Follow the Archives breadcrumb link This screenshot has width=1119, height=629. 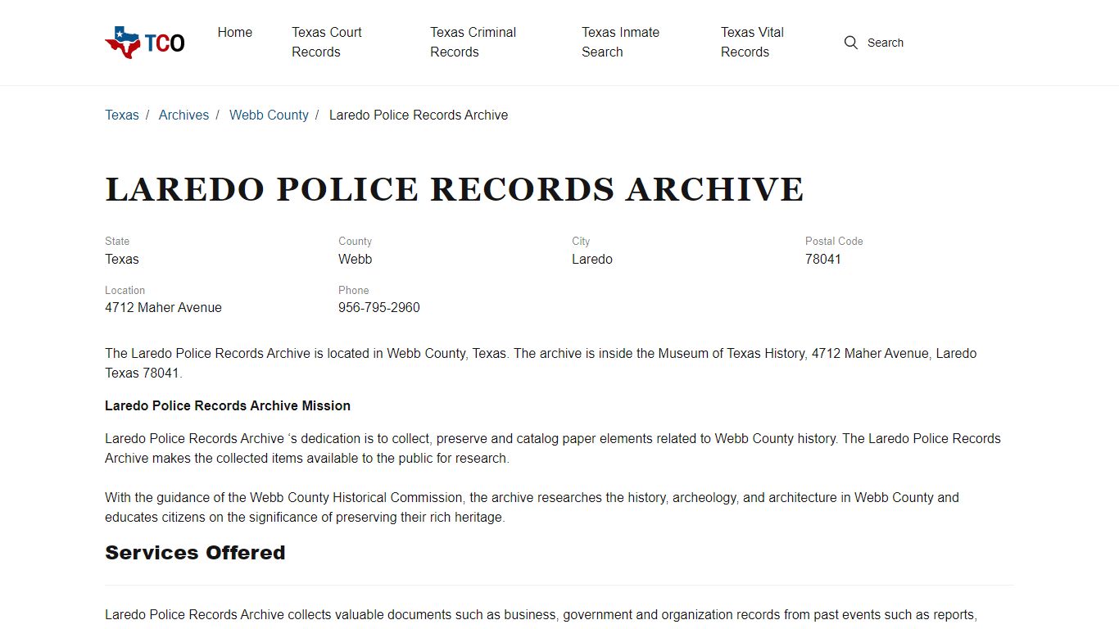[183, 115]
